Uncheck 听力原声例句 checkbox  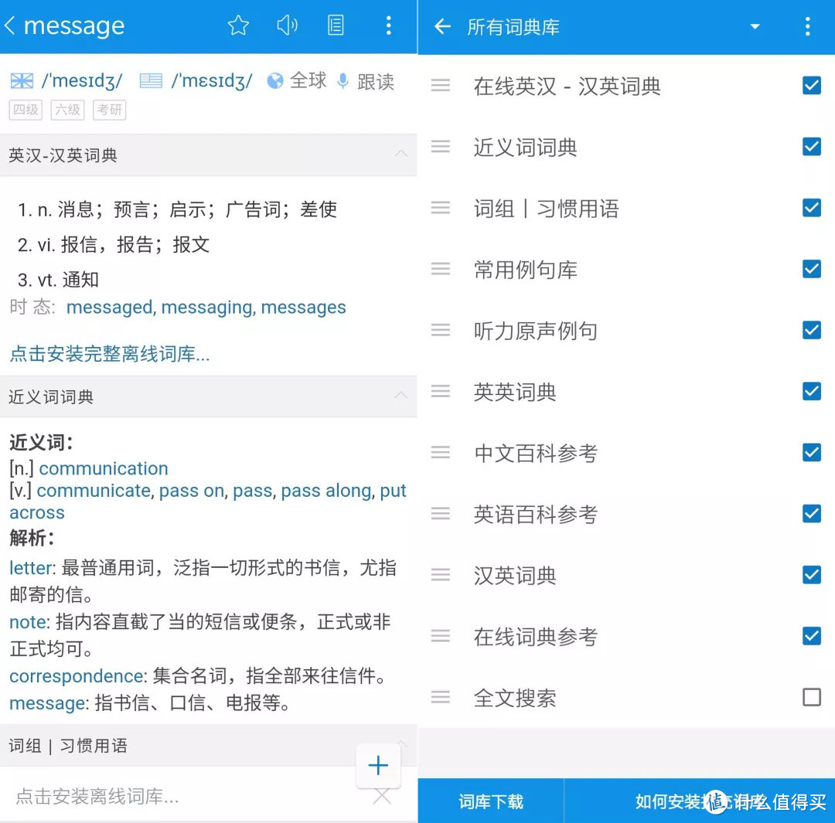(x=811, y=330)
